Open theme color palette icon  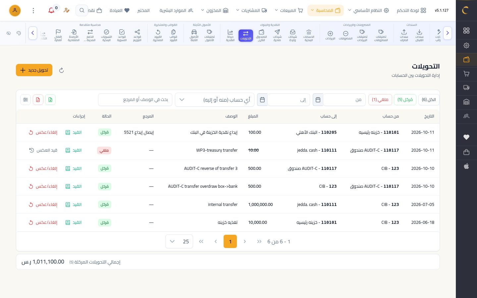19,33
